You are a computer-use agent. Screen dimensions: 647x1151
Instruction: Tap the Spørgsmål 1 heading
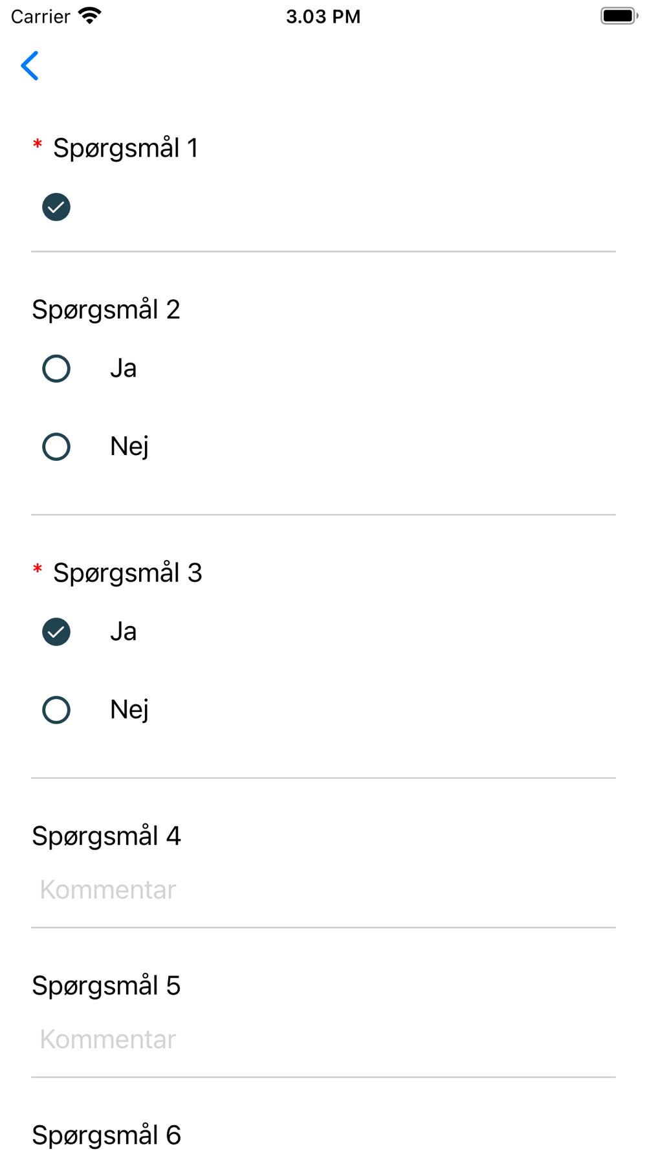click(x=126, y=148)
